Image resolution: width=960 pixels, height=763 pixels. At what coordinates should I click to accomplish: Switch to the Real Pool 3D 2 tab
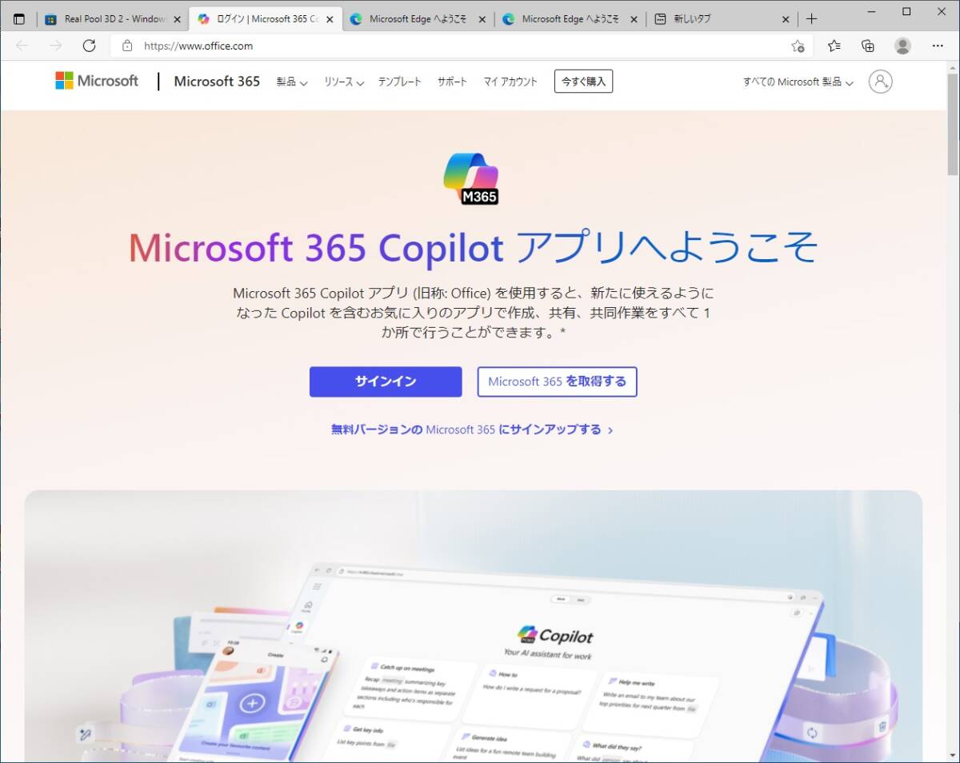[x=113, y=19]
